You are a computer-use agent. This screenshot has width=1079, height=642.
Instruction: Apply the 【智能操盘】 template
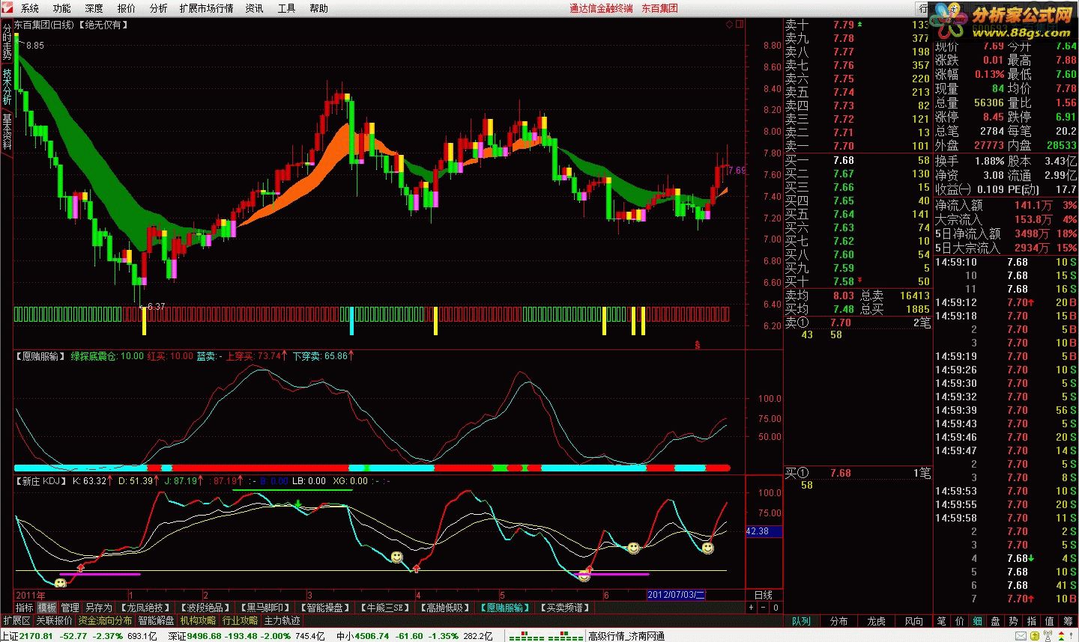pos(325,608)
